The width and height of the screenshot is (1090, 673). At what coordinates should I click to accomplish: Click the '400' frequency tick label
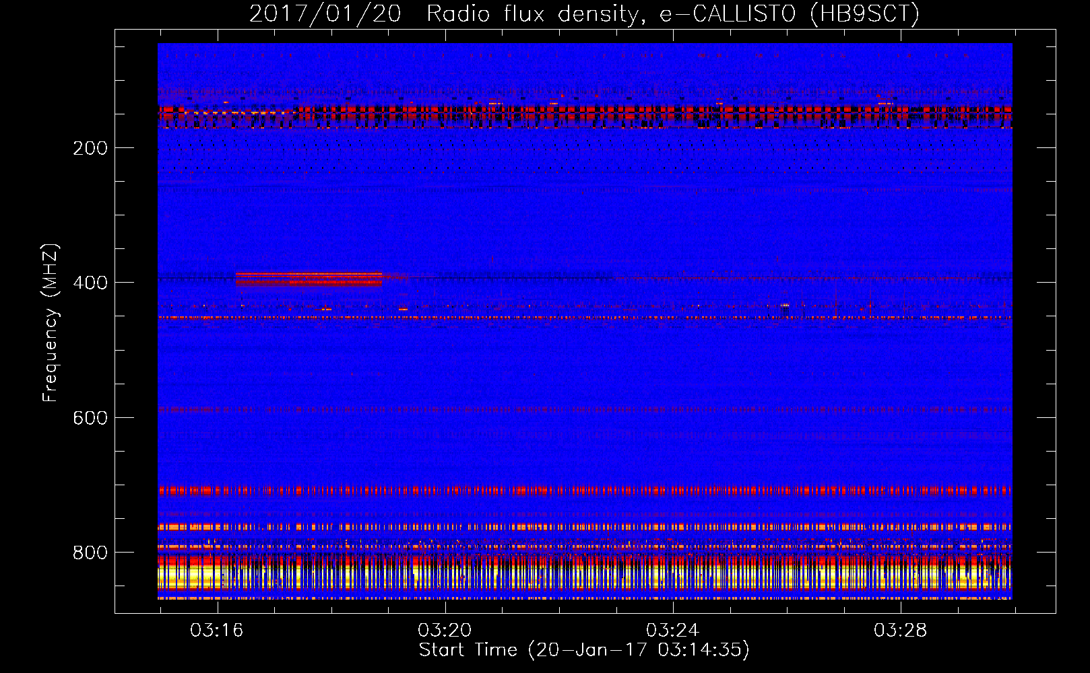click(x=90, y=283)
